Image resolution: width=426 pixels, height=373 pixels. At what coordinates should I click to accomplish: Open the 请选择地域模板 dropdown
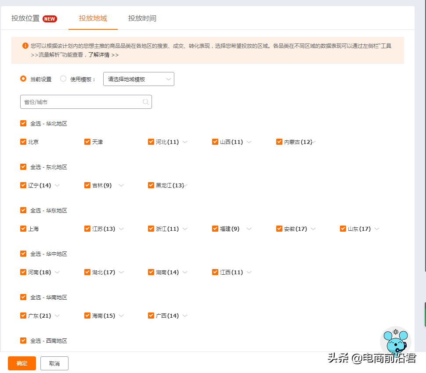138,79
